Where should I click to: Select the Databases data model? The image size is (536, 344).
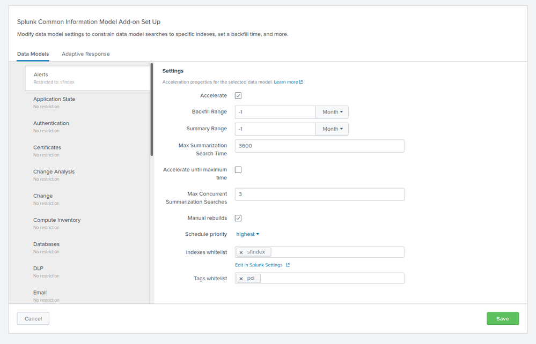tap(87, 248)
